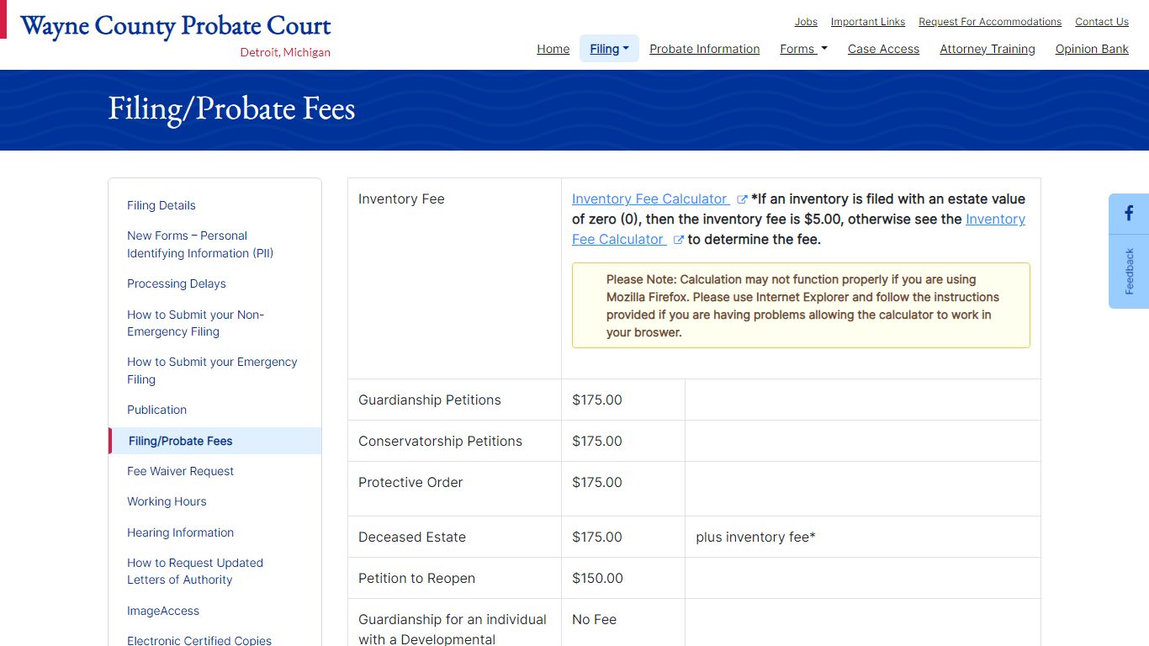Open How to Request Updated Letters of Authority
The width and height of the screenshot is (1149, 646).
coord(195,571)
